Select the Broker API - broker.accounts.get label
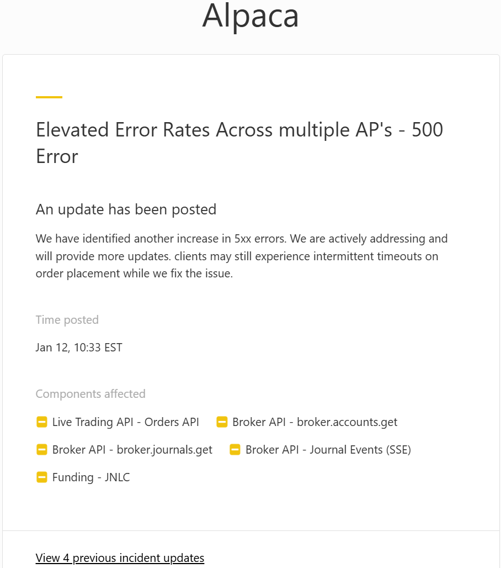 point(315,422)
